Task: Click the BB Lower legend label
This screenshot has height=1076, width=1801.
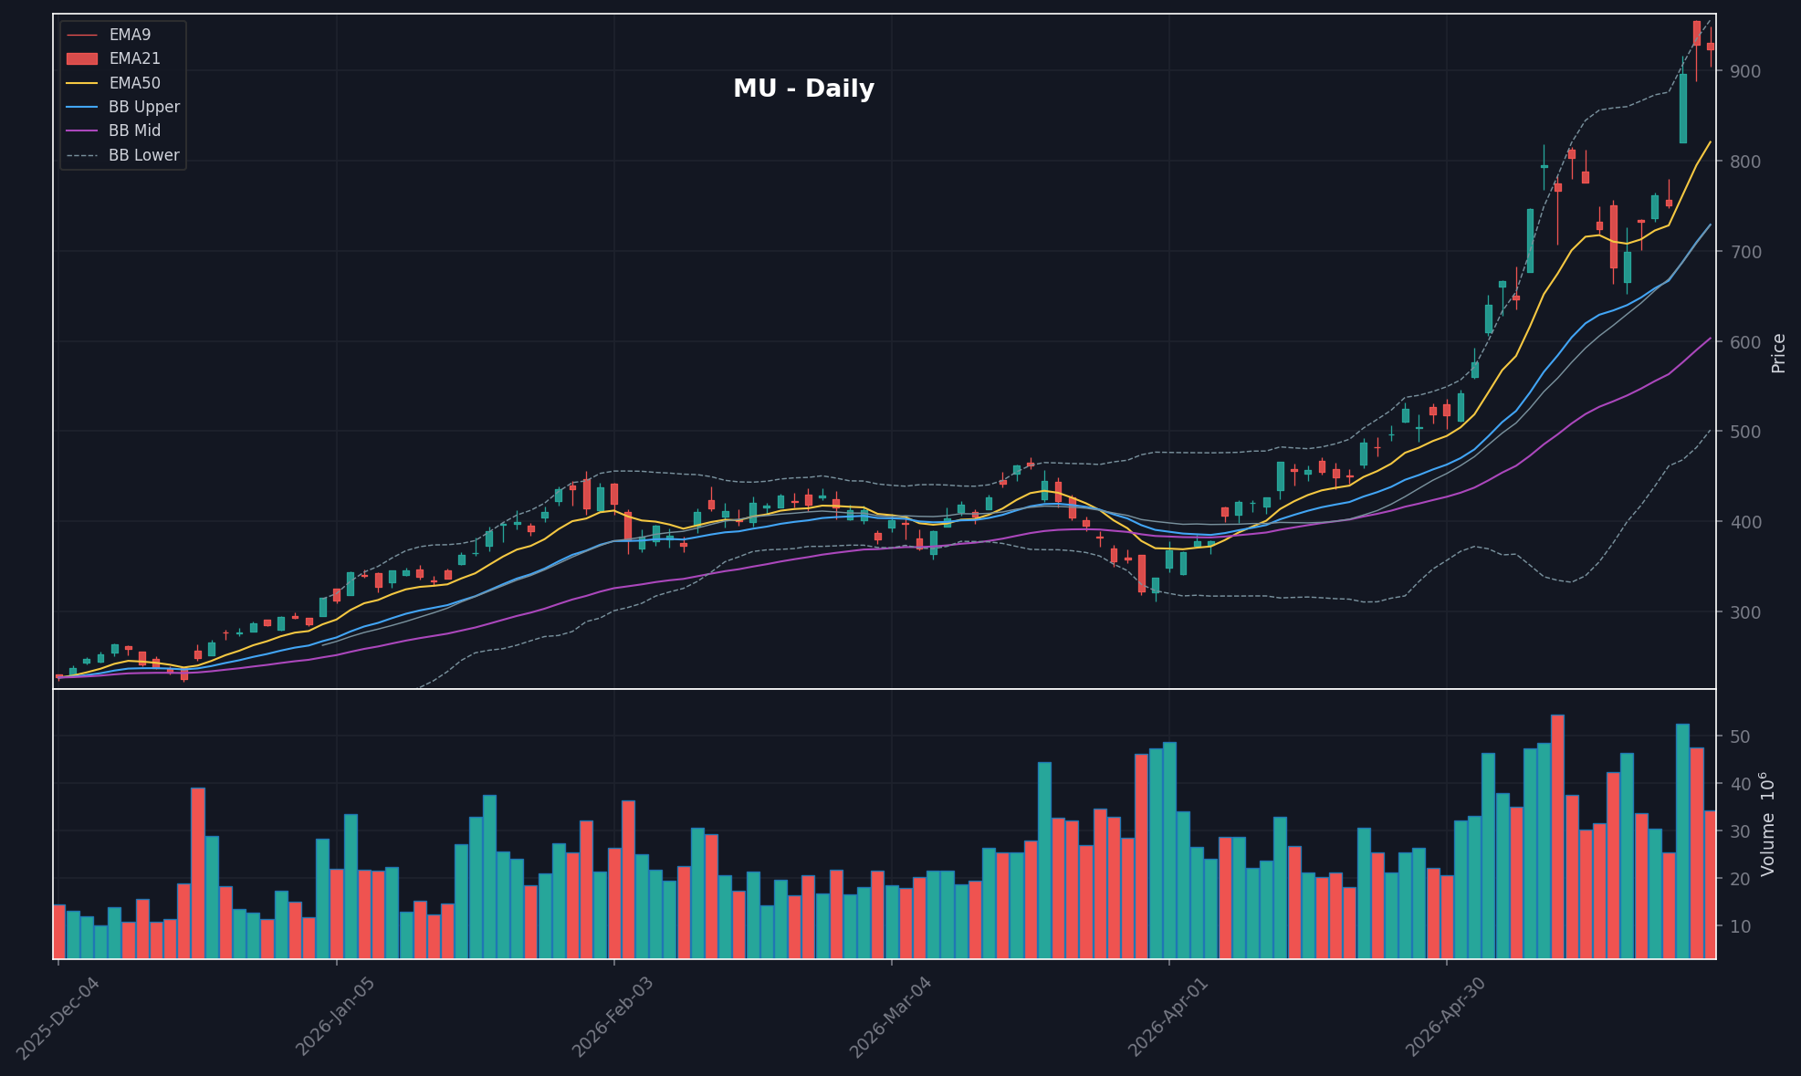Action: (144, 155)
